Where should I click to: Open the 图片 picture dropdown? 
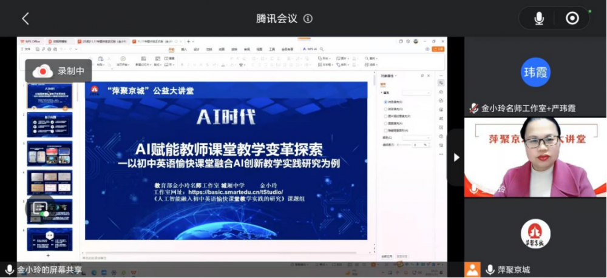[343, 58]
